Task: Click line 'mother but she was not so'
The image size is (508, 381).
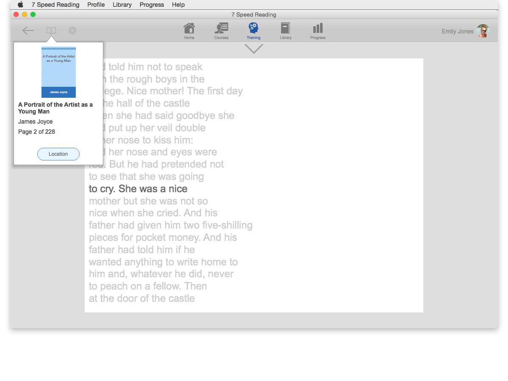Action: pyautogui.click(x=148, y=201)
